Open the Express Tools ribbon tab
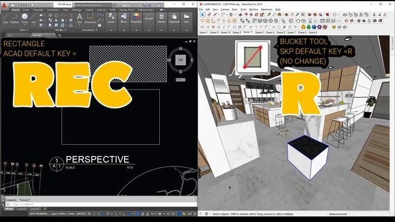Viewport: 395px width, 222px height. coord(127,10)
